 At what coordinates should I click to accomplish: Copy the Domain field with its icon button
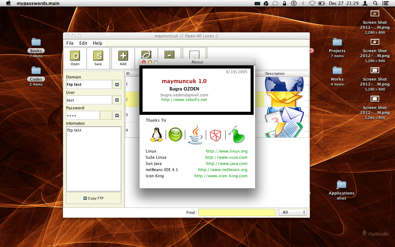(x=117, y=84)
